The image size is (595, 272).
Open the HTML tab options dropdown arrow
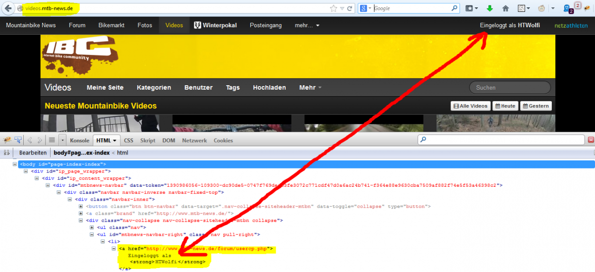click(x=115, y=141)
